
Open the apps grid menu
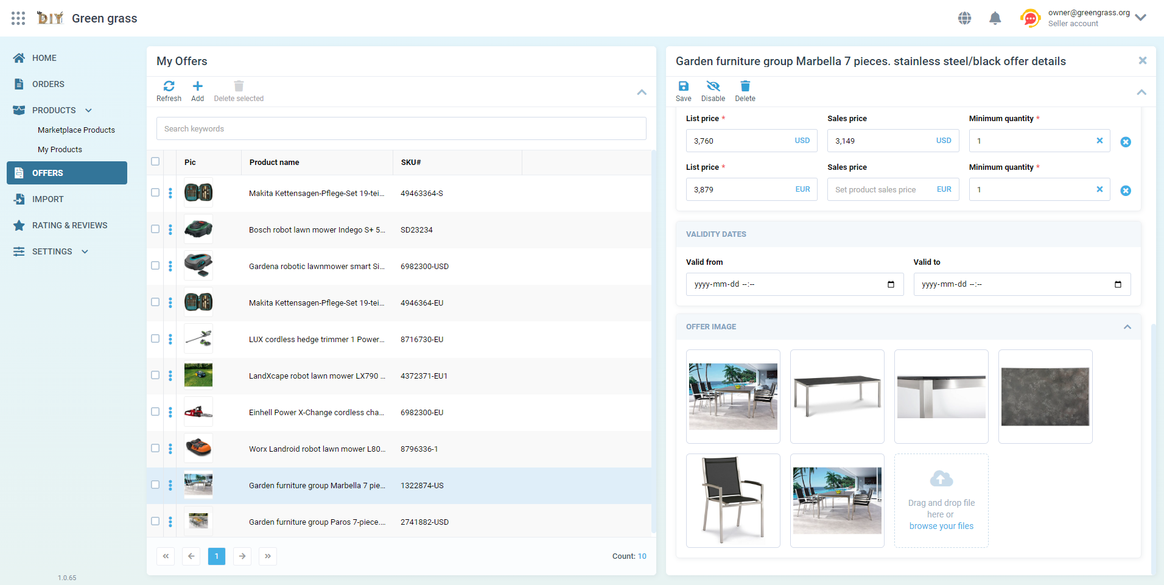18,18
